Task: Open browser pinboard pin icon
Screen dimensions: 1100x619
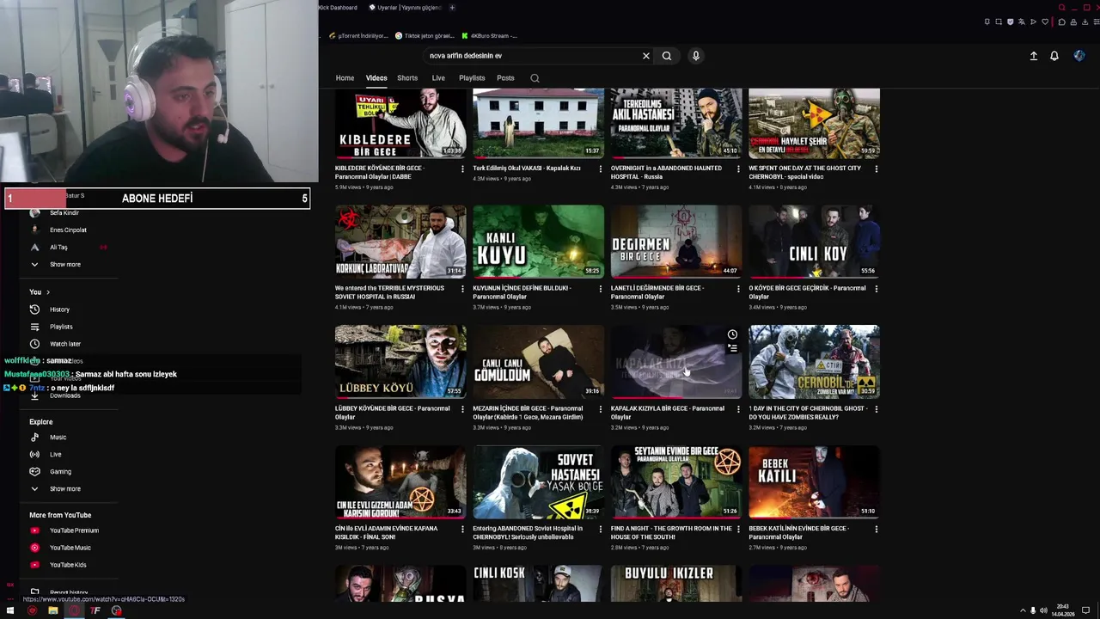Action: point(987,21)
